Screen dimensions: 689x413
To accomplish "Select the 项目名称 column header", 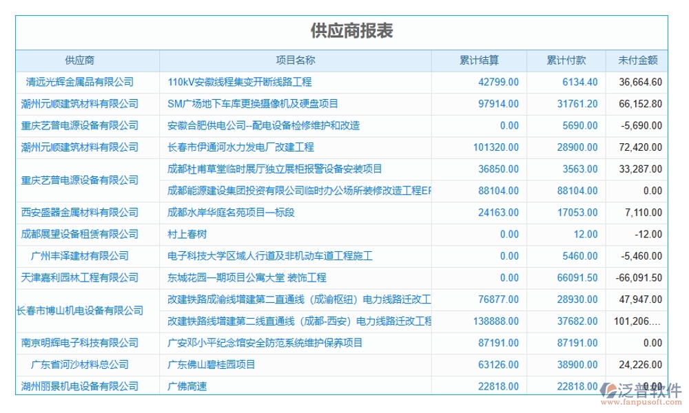I will coord(295,59).
